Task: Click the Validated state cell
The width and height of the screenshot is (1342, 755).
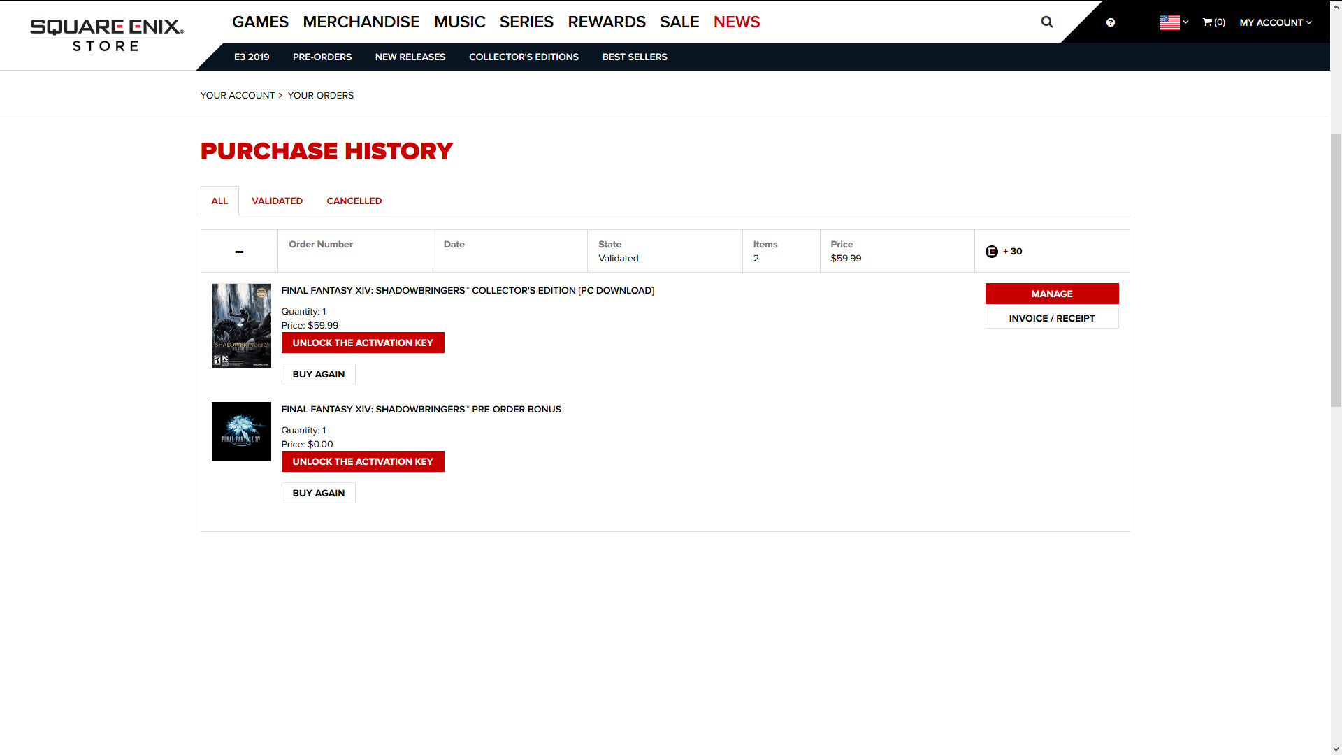Action: click(x=665, y=251)
